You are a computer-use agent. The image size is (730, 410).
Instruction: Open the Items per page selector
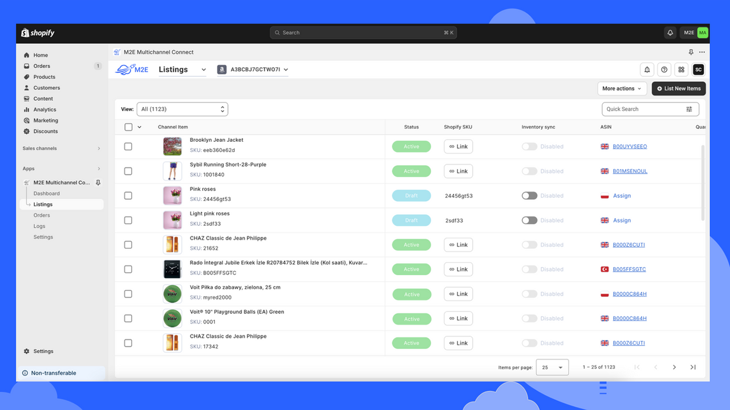(551, 367)
